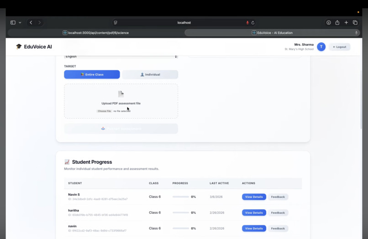Screen dimensions: 368x239
Task: Click the lowercase navin student name
Action: (x=72, y=226)
